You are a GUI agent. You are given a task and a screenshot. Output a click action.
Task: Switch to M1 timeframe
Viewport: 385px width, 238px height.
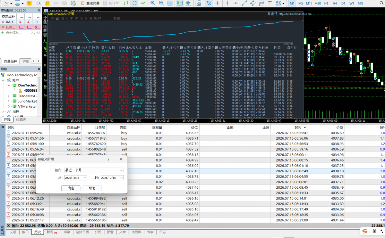pos(292,3)
